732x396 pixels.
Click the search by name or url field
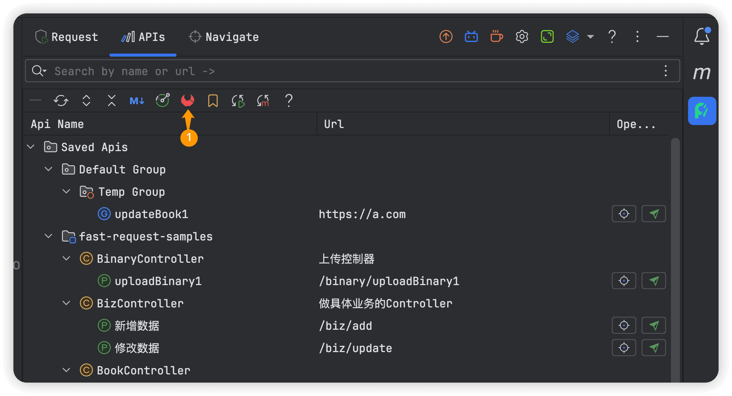click(x=335, y=71)
